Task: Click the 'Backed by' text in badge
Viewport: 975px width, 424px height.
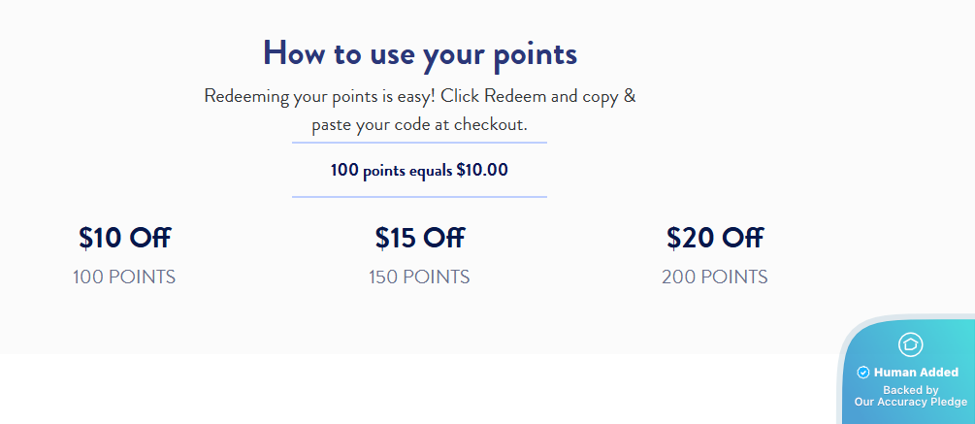Action: pyautogui.click(x=910, y=390)
